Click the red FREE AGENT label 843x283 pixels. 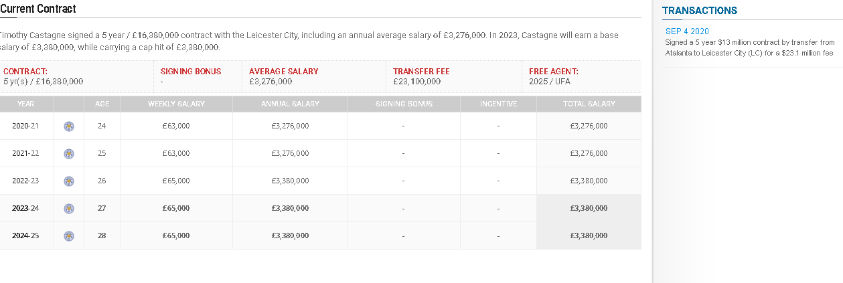pyautogui.click(x=553, y=71)
